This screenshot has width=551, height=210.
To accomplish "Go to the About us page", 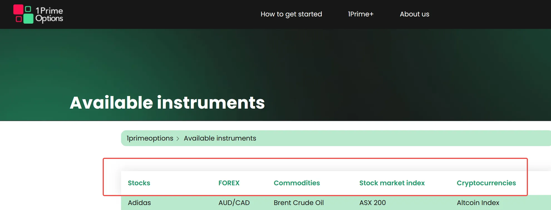I will coord(414,14).
